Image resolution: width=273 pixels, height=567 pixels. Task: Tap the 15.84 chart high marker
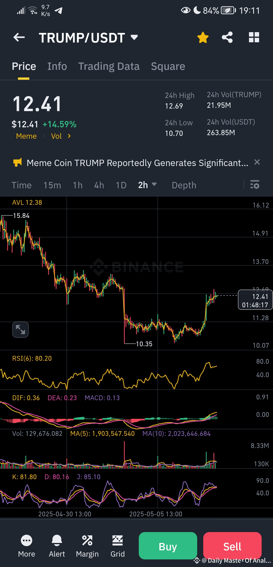pyautogui.click(x=21, y=216)
